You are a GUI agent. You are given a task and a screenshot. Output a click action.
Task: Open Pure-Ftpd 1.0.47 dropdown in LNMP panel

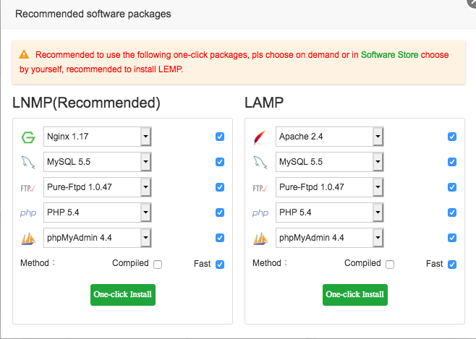pos(98,187)
